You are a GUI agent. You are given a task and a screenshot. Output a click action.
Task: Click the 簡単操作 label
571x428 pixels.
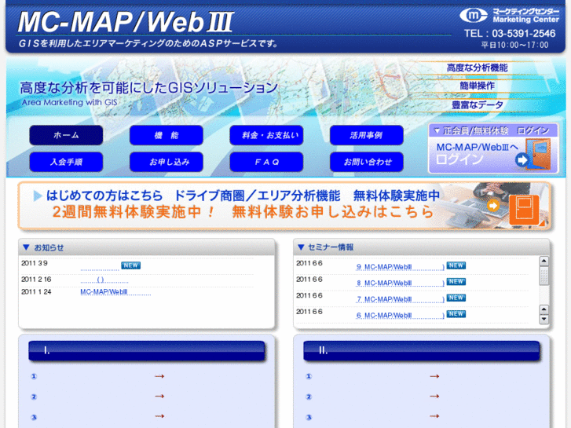[x=477, y=86]
